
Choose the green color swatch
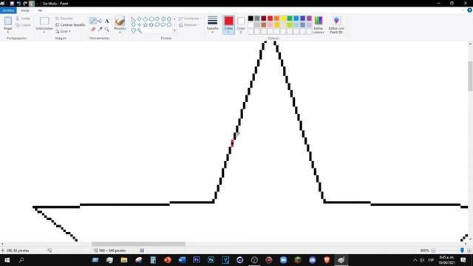click(290, 18)
